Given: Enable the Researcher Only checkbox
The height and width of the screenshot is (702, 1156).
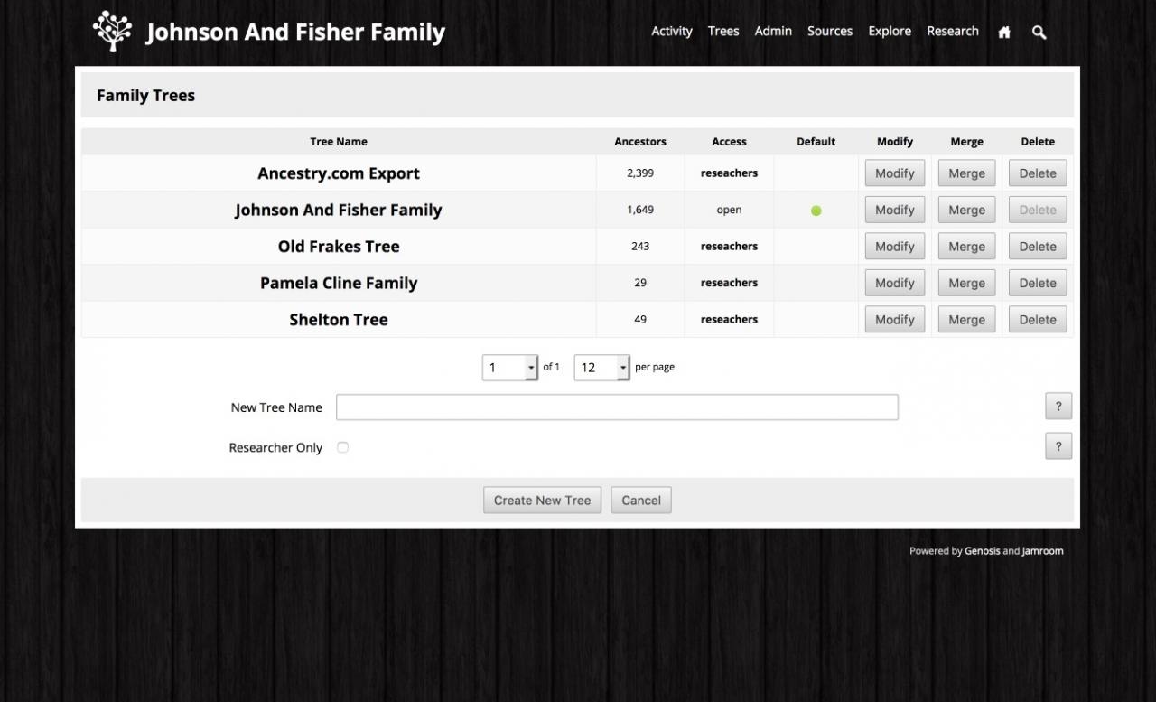Looking at the screenshot, I should point(343,447).
